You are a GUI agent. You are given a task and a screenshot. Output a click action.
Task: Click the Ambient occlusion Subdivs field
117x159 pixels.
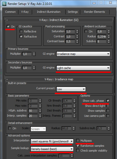point(101,41)
